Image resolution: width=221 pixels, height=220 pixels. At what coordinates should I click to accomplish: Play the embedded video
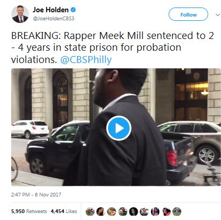[119, 128]
